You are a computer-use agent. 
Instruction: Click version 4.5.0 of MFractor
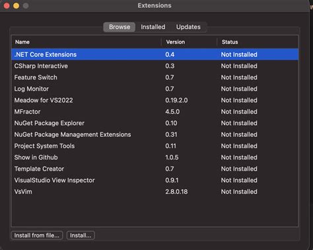(x=172, y=112)
